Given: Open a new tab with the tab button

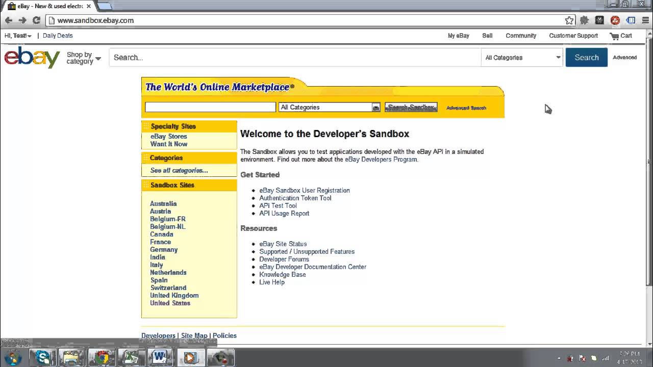Looking at the screenshot, I should point(104,6).
